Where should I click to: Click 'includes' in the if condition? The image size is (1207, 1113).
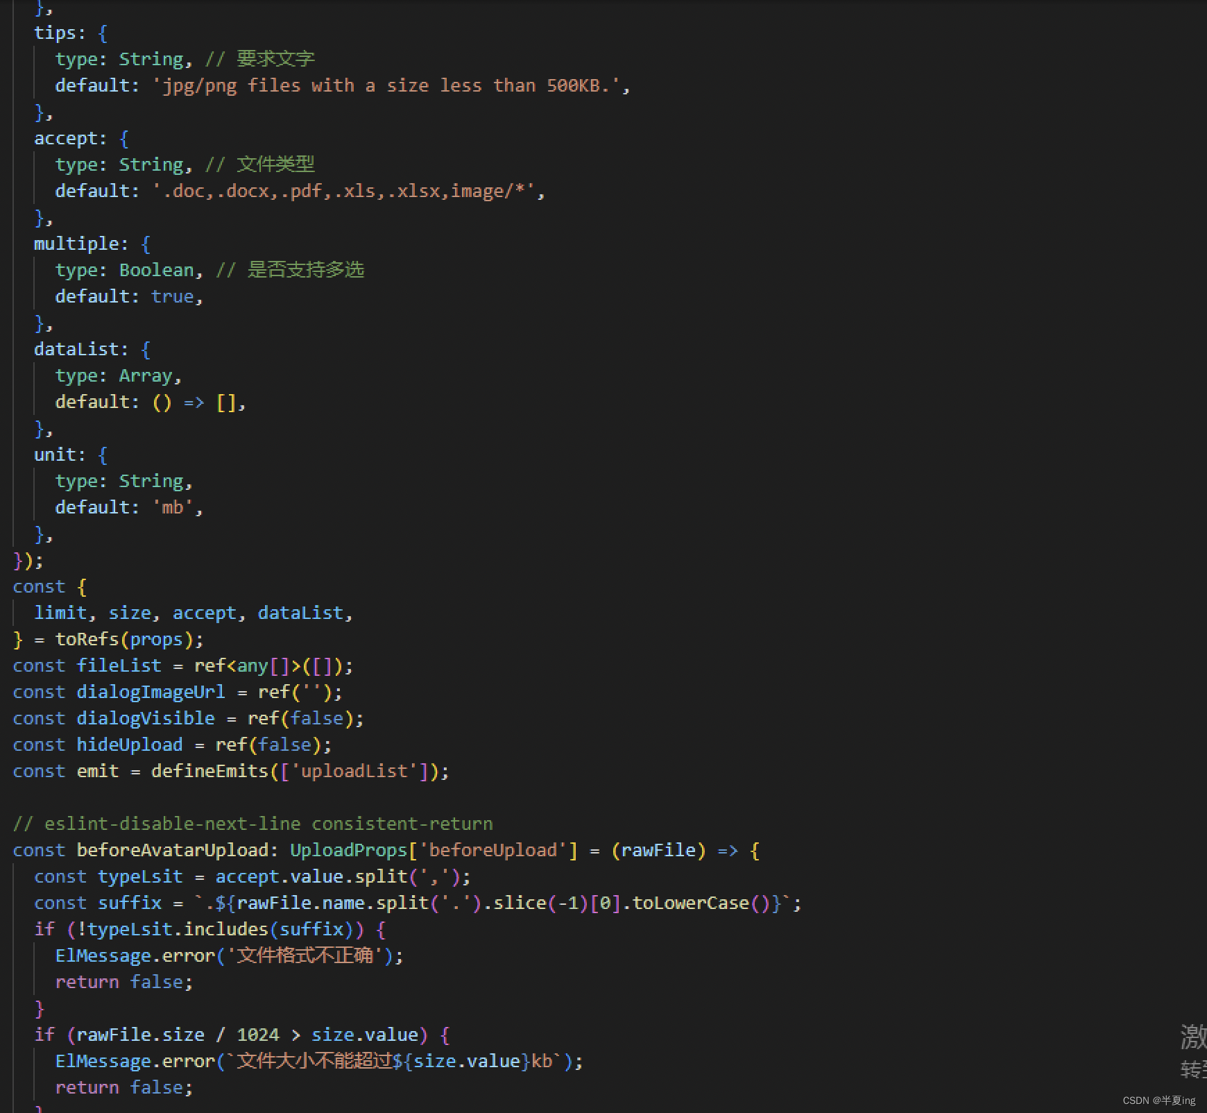coord(225,929)
